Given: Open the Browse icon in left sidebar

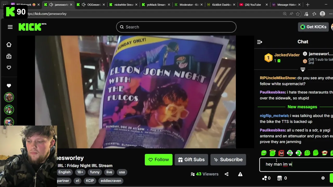Looking at the screenshot, I should [9, 56].
